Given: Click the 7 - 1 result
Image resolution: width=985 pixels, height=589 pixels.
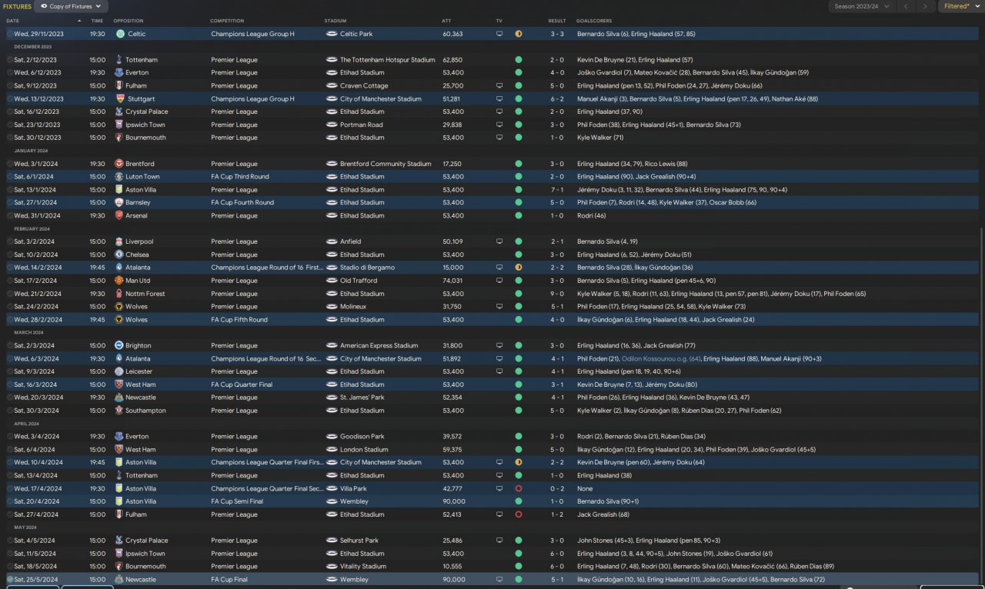Looking at the screenshot, I should pos(556,190).
